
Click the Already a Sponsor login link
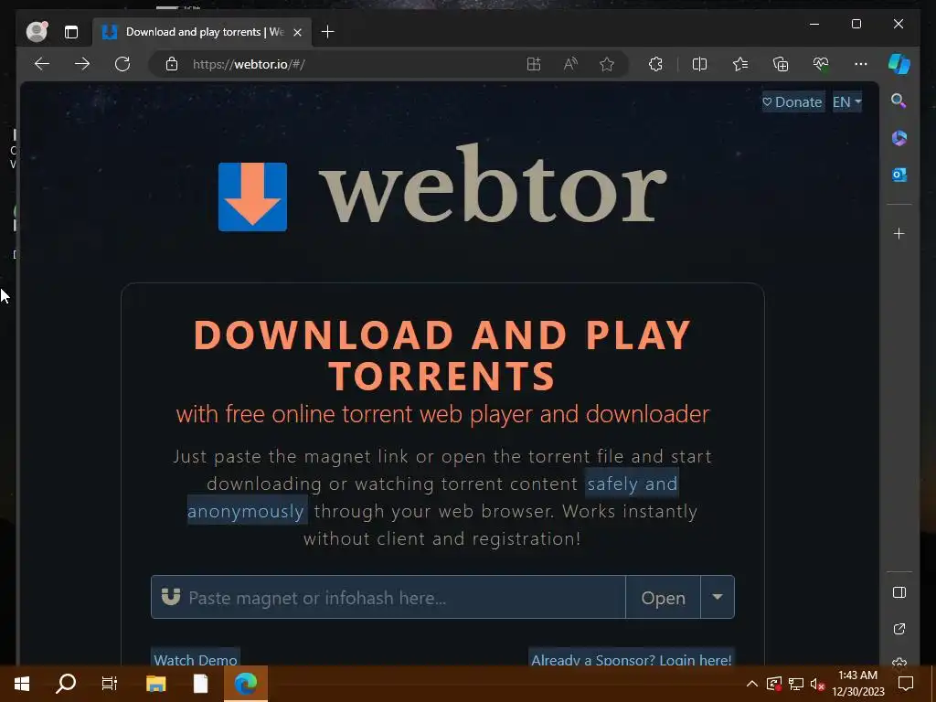pyautogui.click(x=631, y=658)
